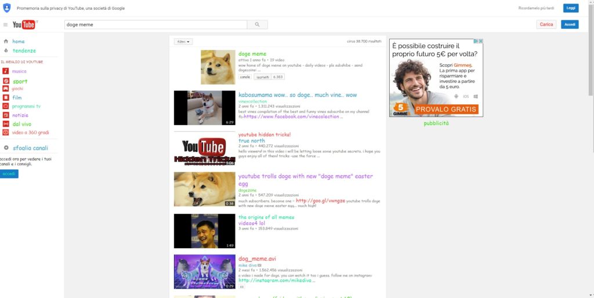Open the YouTube Hidden Tricks thumbnail

[x=205, y=148]
